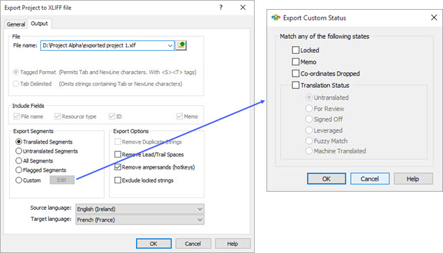Screen dimensions: 443x253
Task: Choose the Custom export segments option
Action: (x=19, y=180)
